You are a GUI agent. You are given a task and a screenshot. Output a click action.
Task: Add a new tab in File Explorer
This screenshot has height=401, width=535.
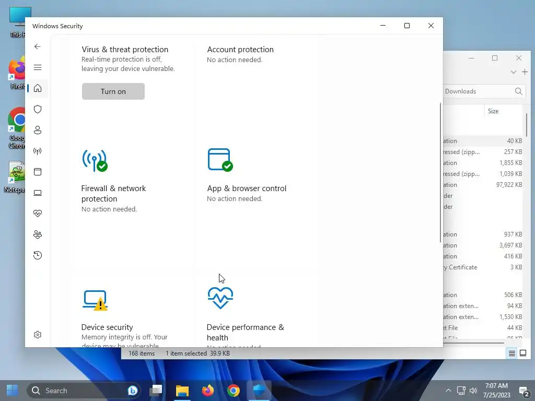(x=525, y=72)
